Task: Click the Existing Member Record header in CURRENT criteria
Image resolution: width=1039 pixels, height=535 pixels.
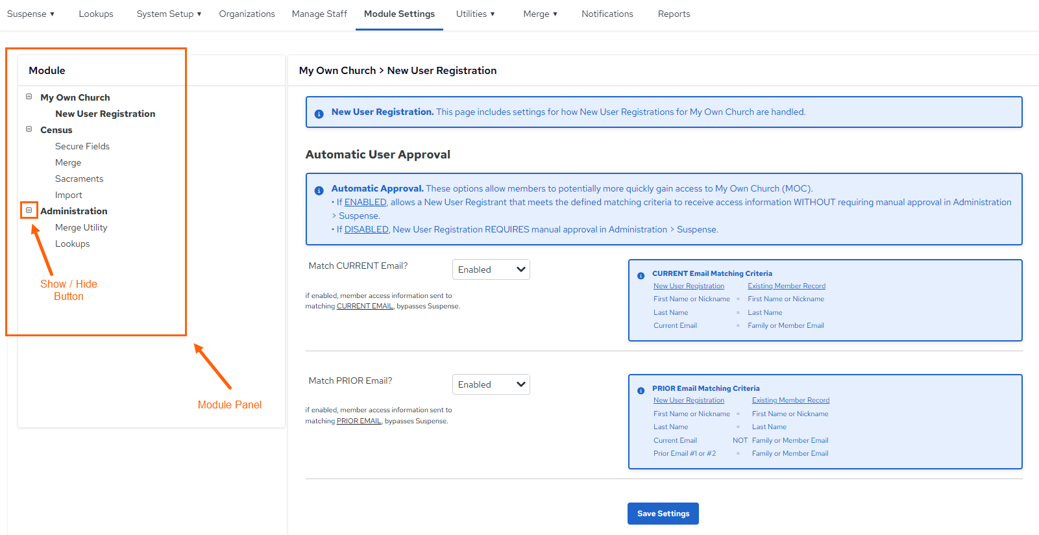Action: [787, 286]
